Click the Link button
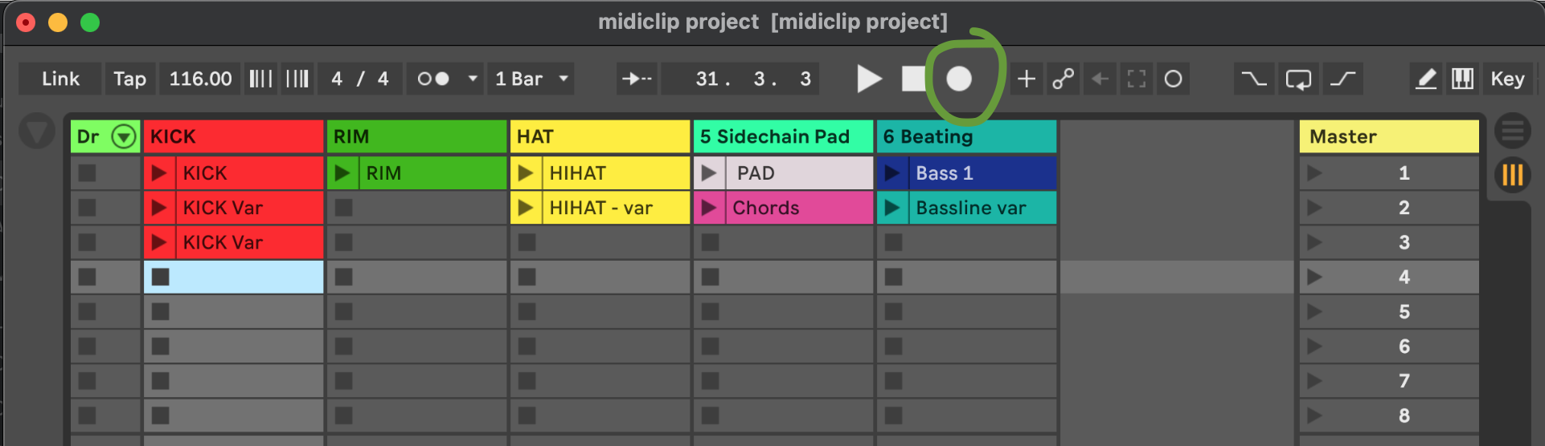Screen dimensions: 1545x446 click(60, 79)
